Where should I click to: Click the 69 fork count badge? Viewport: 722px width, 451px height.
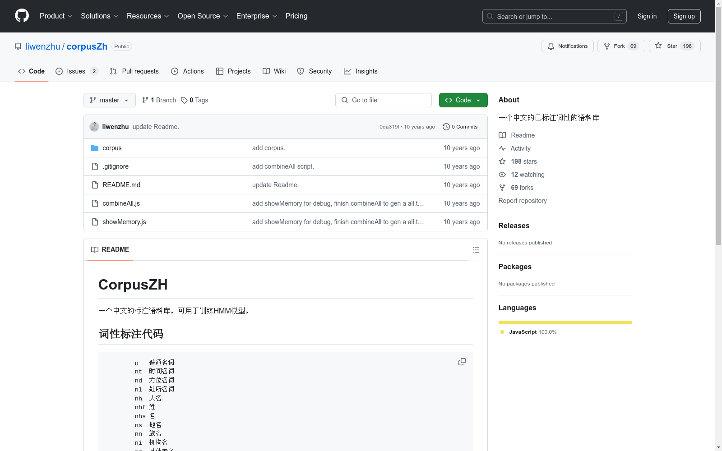633,46
